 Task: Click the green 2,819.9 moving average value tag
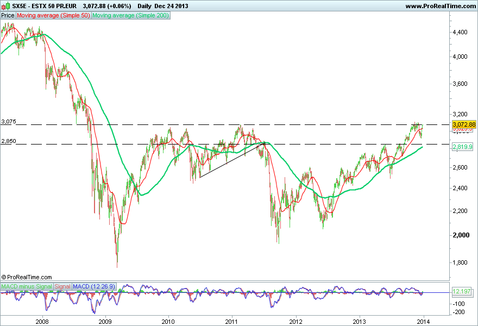click(463, 147)
